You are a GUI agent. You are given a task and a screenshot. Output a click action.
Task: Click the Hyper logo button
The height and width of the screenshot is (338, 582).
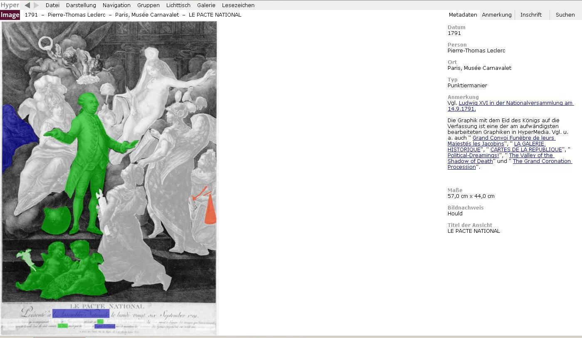point(10,5)
